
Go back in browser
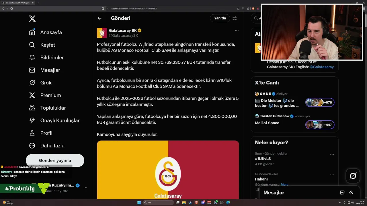click(x=3, y=9)
